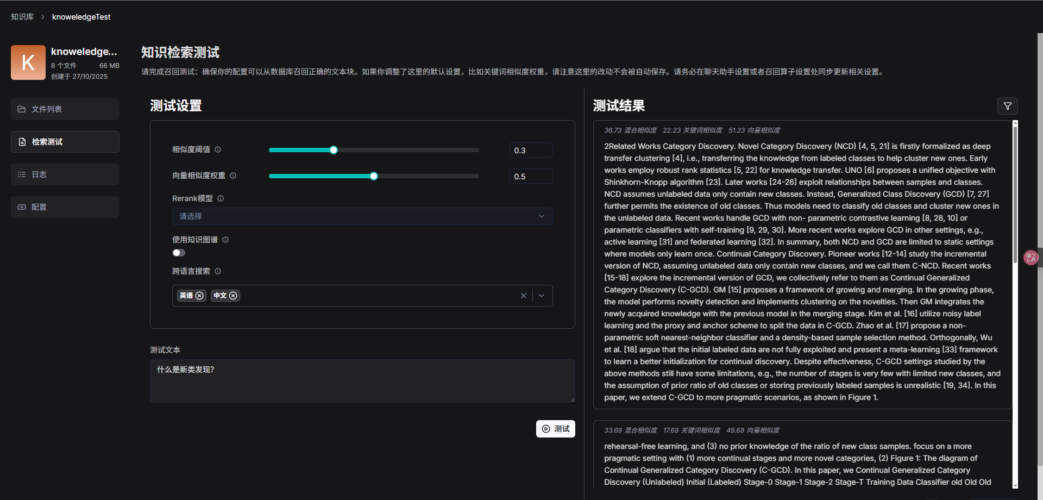This screenshot has height=500, width=1043.
Task: Click the 向量相似度权重 value field 0.5
Action: pyautogui.click(x=531, y=176)
